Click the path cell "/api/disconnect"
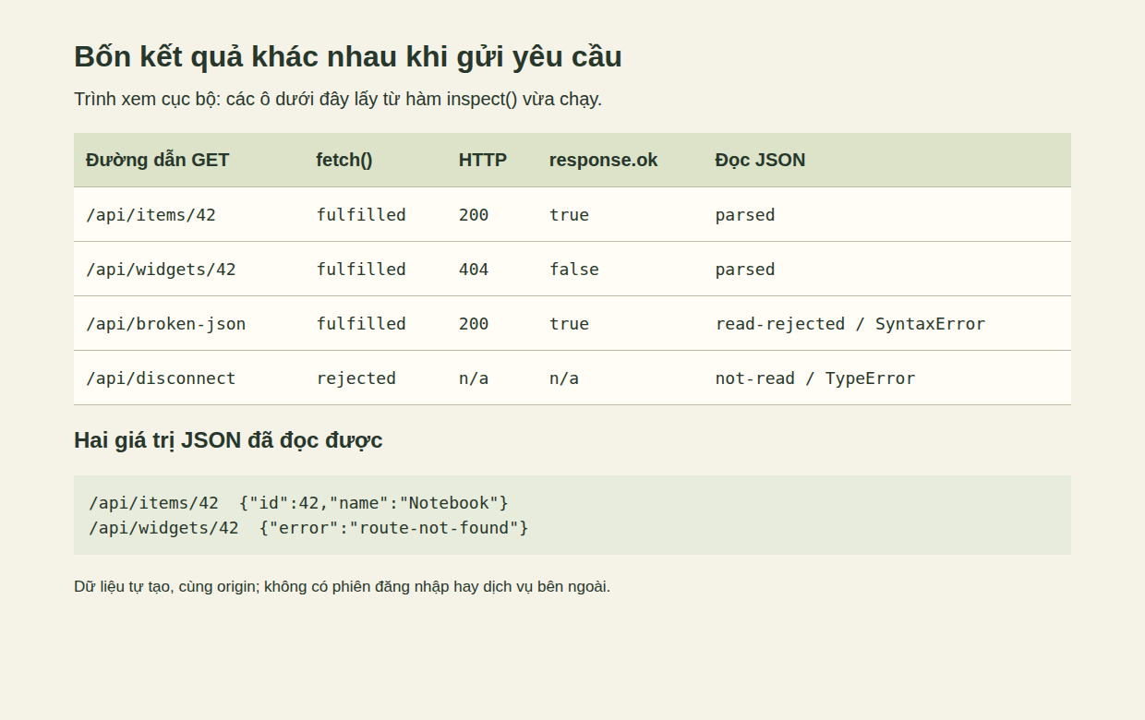This screenshot has width=1145, height=720. [x=189, y=378]
